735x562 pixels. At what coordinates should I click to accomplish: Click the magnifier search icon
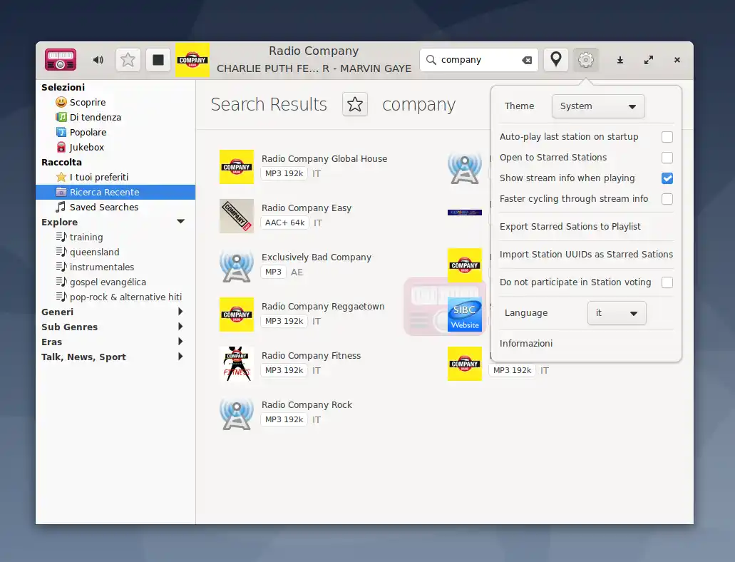(x=431, y=60)
